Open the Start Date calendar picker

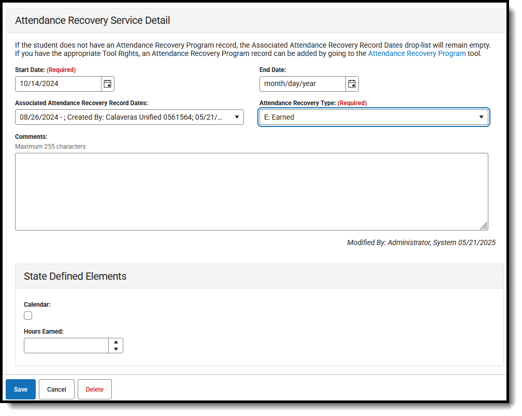[108, 84]
